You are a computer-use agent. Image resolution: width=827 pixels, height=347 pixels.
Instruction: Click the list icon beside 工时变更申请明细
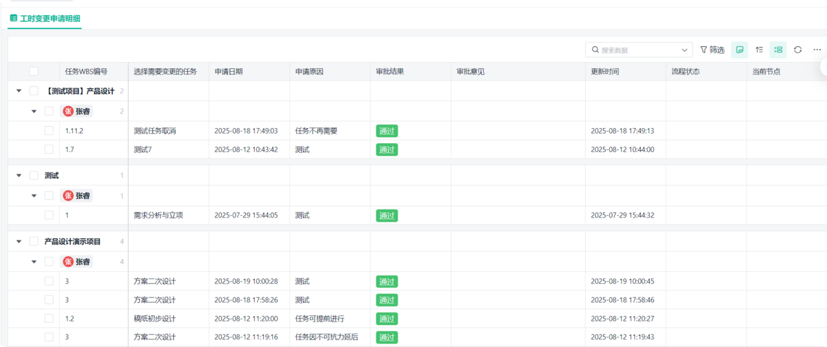pos(14,18)
